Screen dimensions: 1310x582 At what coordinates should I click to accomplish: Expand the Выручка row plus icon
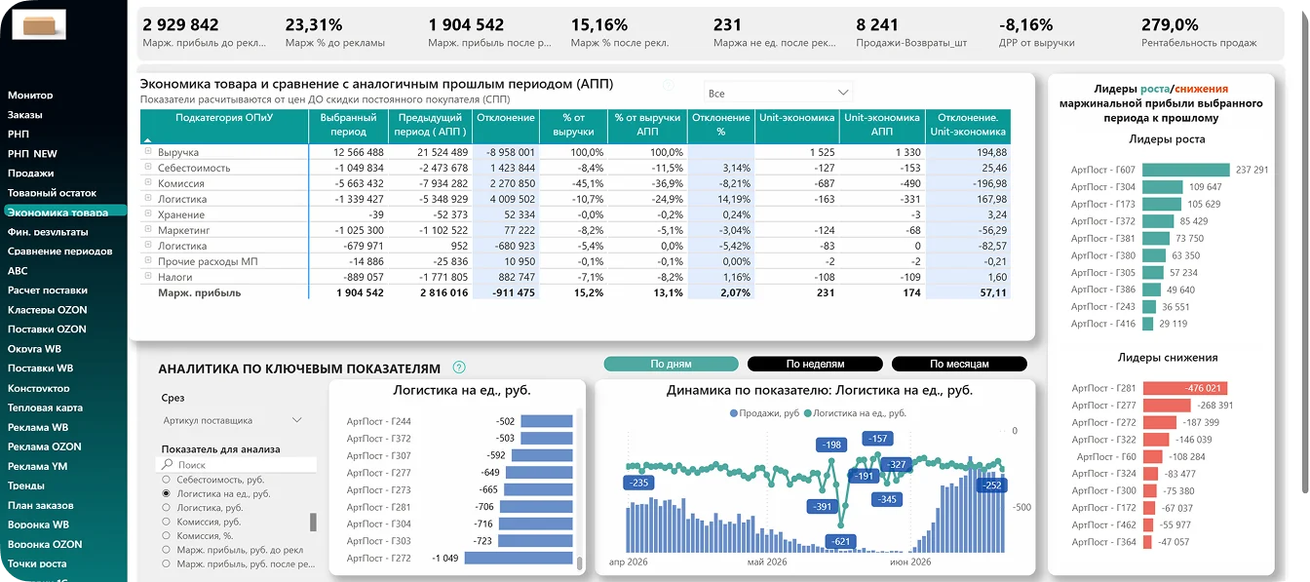point(148,151)
